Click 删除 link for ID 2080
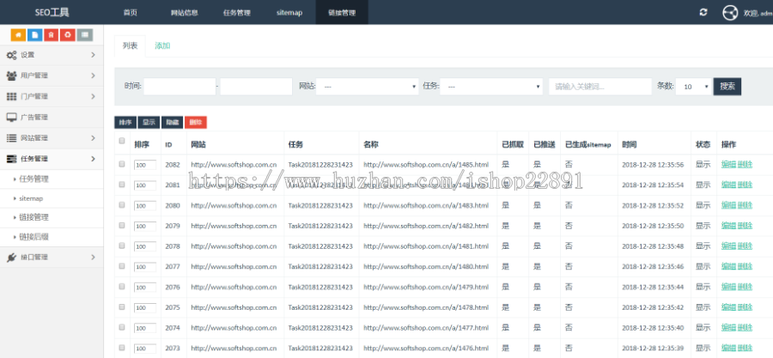773x358 pixels. (745, 205)
